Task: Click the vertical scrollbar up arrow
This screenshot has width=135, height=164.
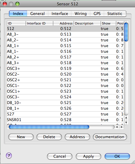Action: (126, 118)
